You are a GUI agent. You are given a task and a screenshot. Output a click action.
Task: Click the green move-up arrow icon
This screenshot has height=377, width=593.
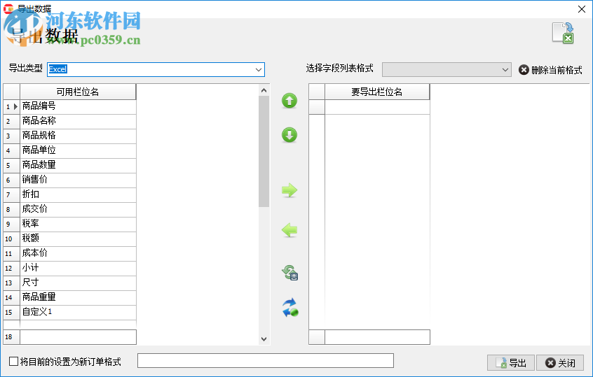(x=289, y=101)
